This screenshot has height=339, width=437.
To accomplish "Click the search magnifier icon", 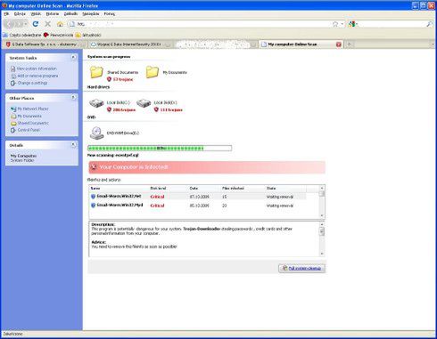I will click(430, 24).
